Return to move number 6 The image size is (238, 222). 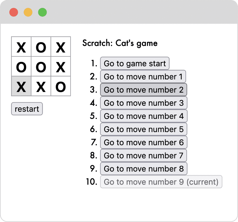tap(143, 143)
